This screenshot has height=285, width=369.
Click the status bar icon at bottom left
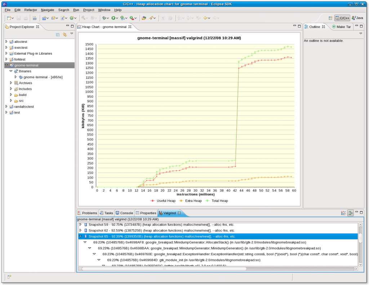pos(9,277)
